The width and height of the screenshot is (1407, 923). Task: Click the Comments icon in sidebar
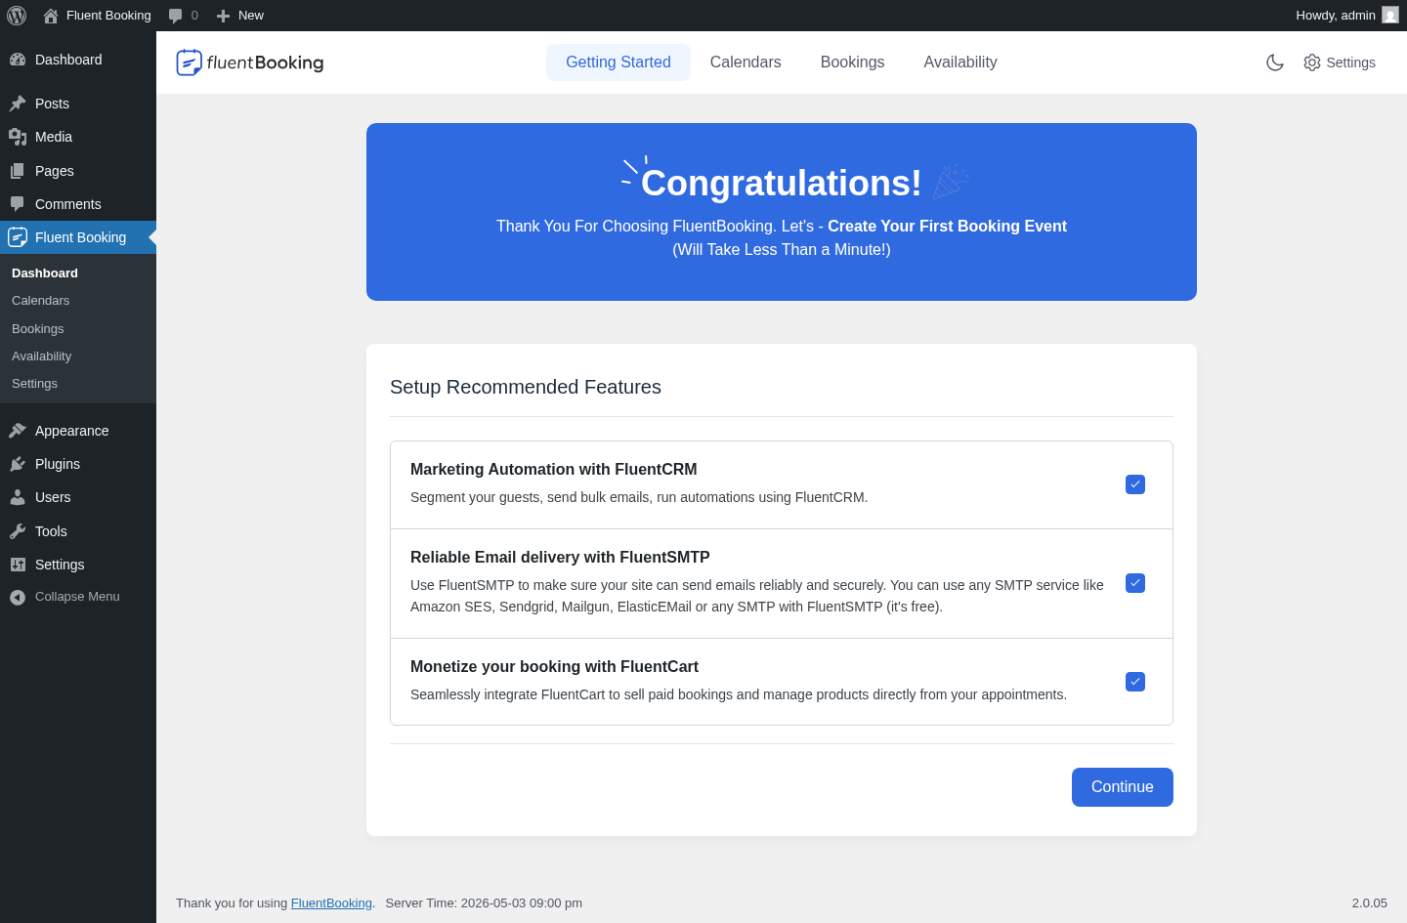[18, 204]
